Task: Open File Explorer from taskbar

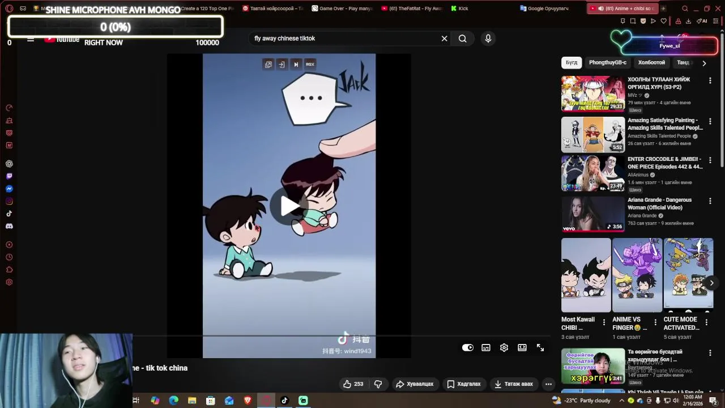Action: 192,401
